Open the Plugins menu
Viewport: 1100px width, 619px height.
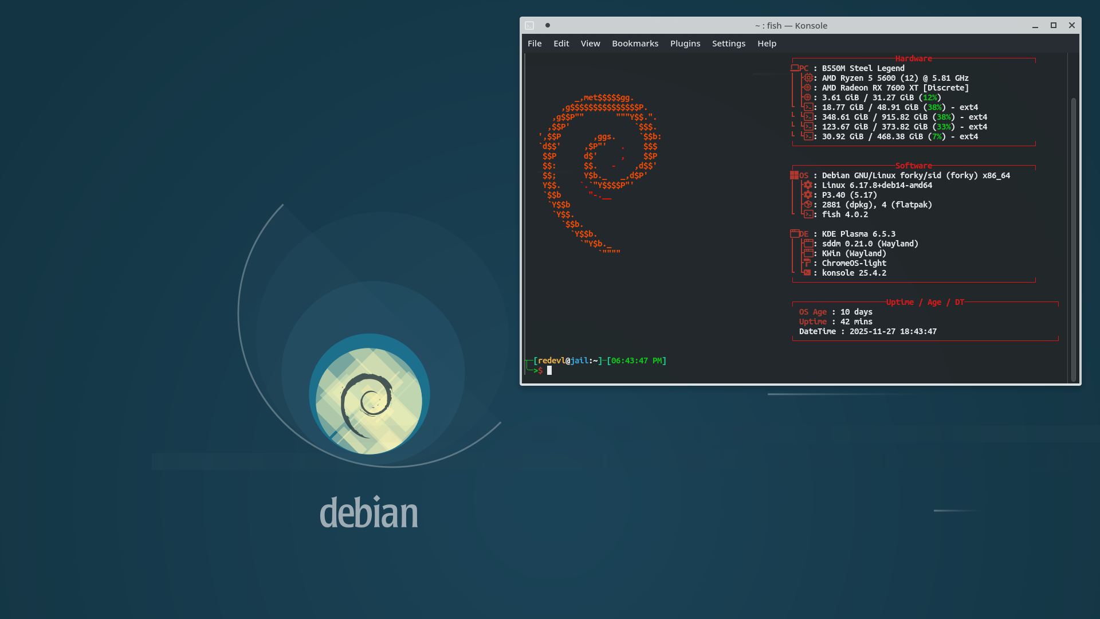point(685,44)
